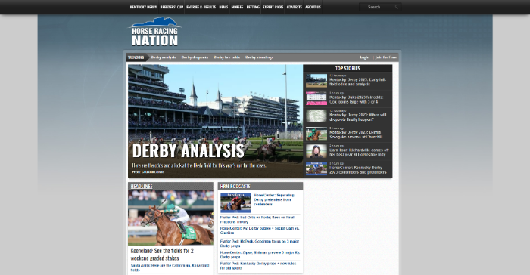This screenshot has height=275, width=530.
Task: Click the Login link
Action: (365, 57)
